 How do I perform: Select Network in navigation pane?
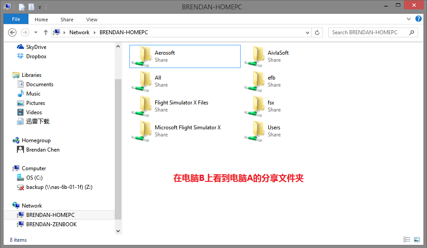27,205
